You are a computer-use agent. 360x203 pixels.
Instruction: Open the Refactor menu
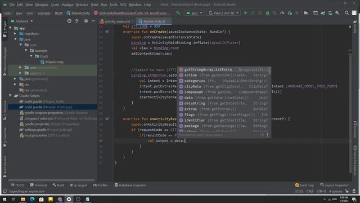pyautogui.click(x=82, y=5)
